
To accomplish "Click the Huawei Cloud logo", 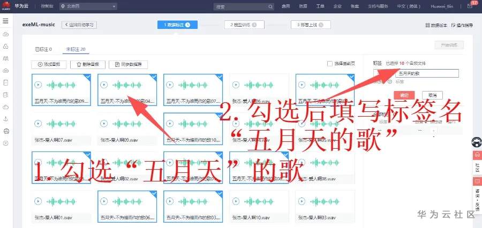I will coord(5,6).
